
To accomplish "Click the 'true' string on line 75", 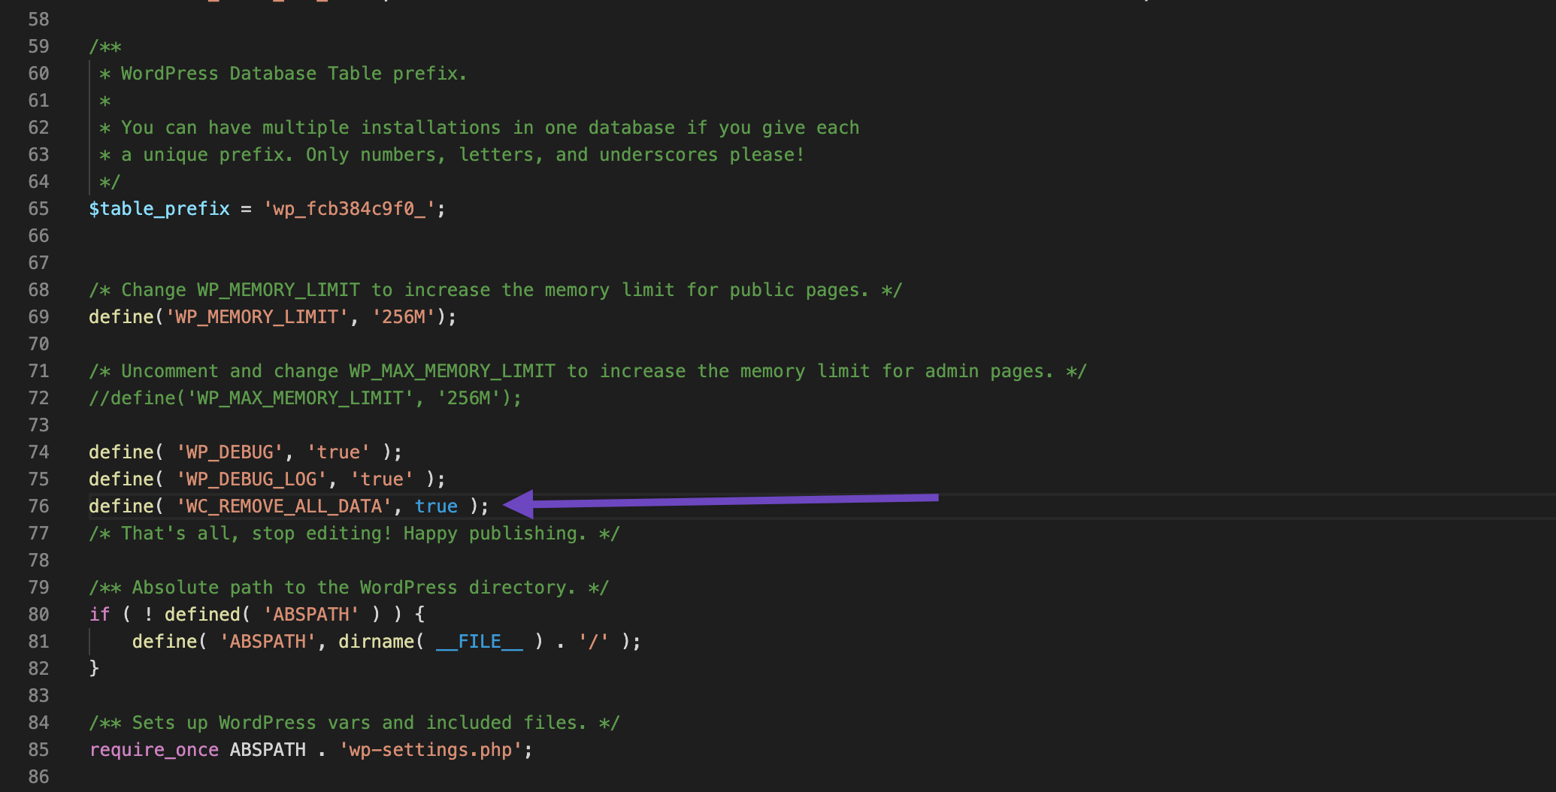I will point(382,479).
